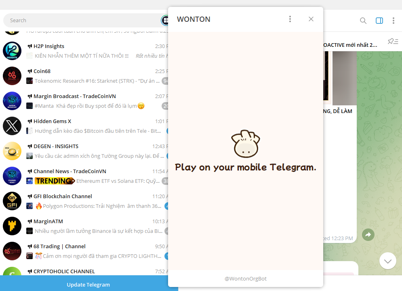Screen dimensions: 402x291
Task: Click the Channel News avatar icon
Action: coord(12,176)
